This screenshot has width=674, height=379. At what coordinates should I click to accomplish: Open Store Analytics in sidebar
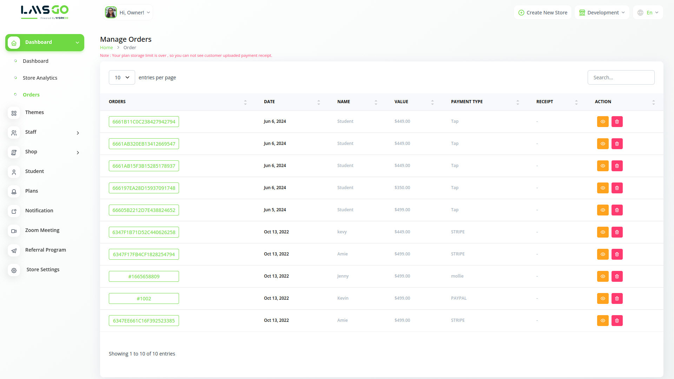[40, 78]
